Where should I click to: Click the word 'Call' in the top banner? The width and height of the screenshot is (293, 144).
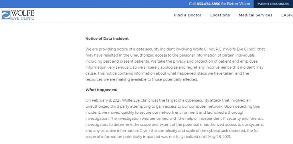pos(192,4)
